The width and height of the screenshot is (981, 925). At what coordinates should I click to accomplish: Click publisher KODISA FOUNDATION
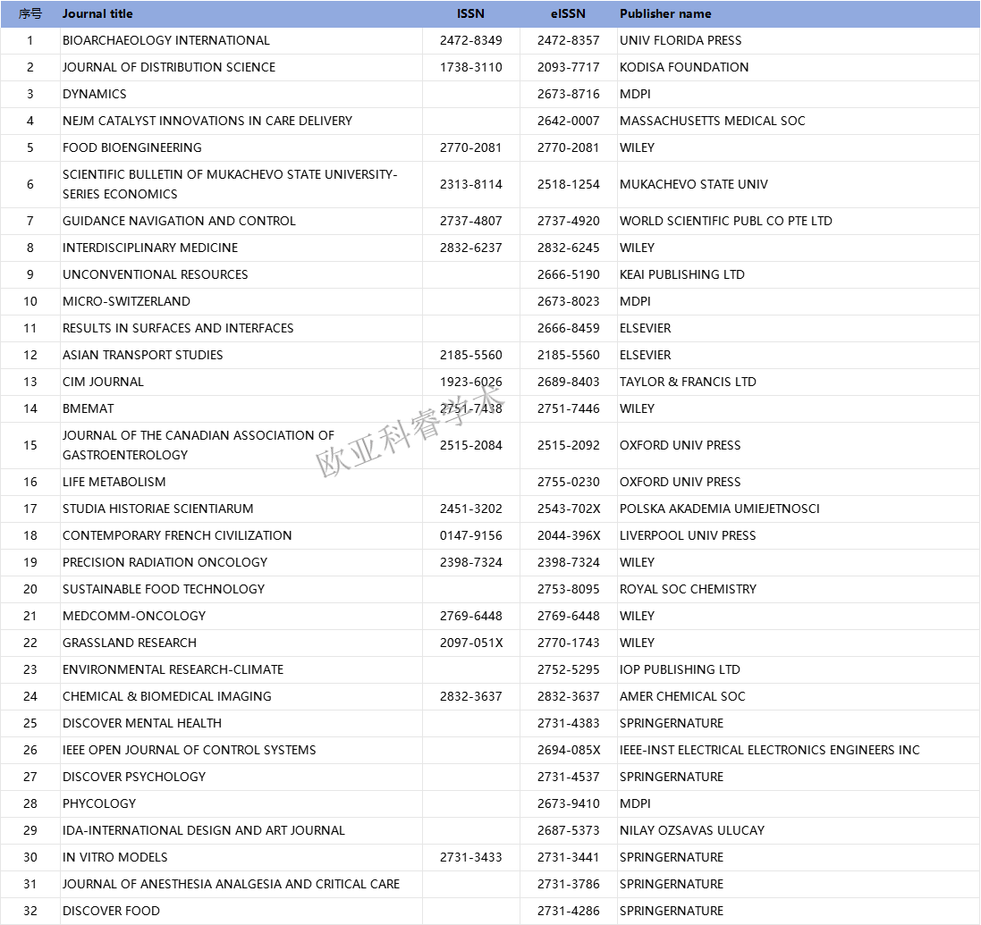coord(684,68)
